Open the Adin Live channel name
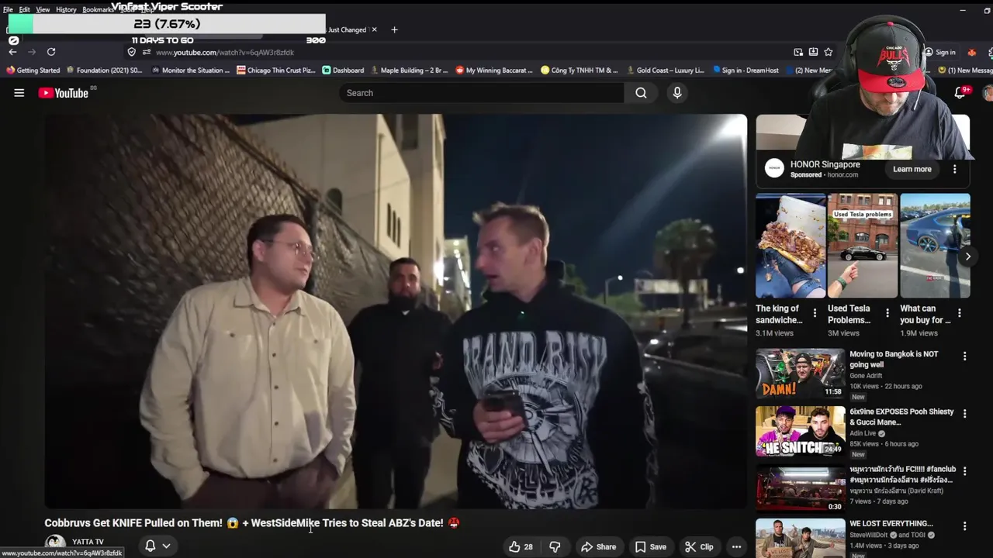 click(x=863, y=433)
